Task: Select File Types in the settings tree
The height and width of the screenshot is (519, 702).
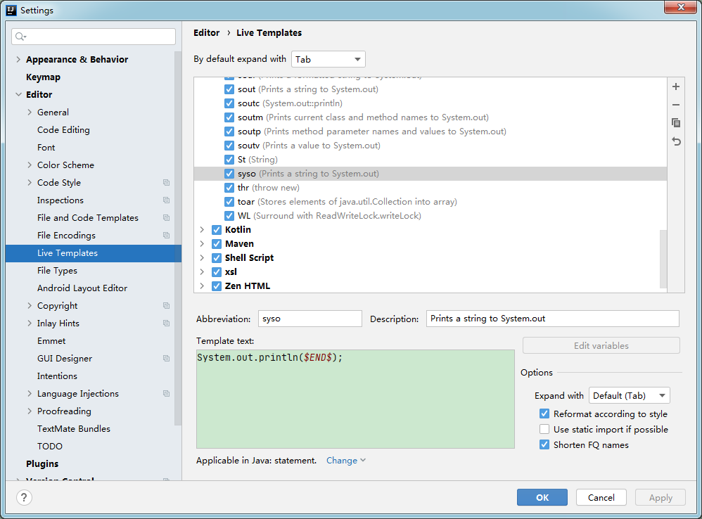Action: (57, 271)
